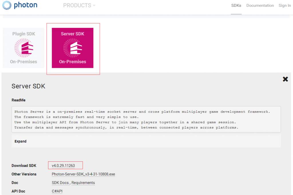Screen dimensions: 293x195
Task: Click the On-Premises label under Plugin SDK
Action: tap(23, 62)
